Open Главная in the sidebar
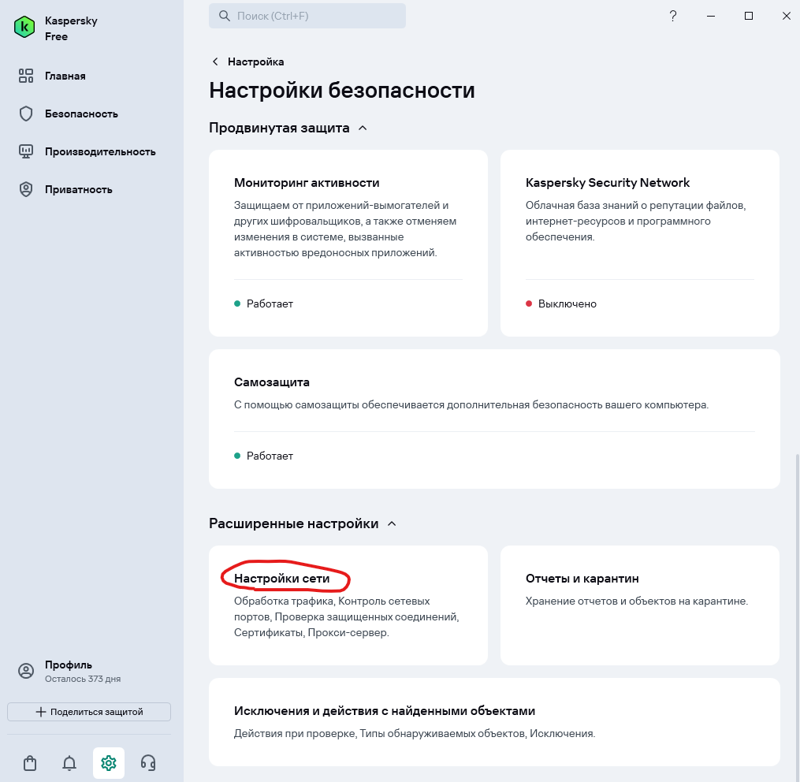 point(65,76)
